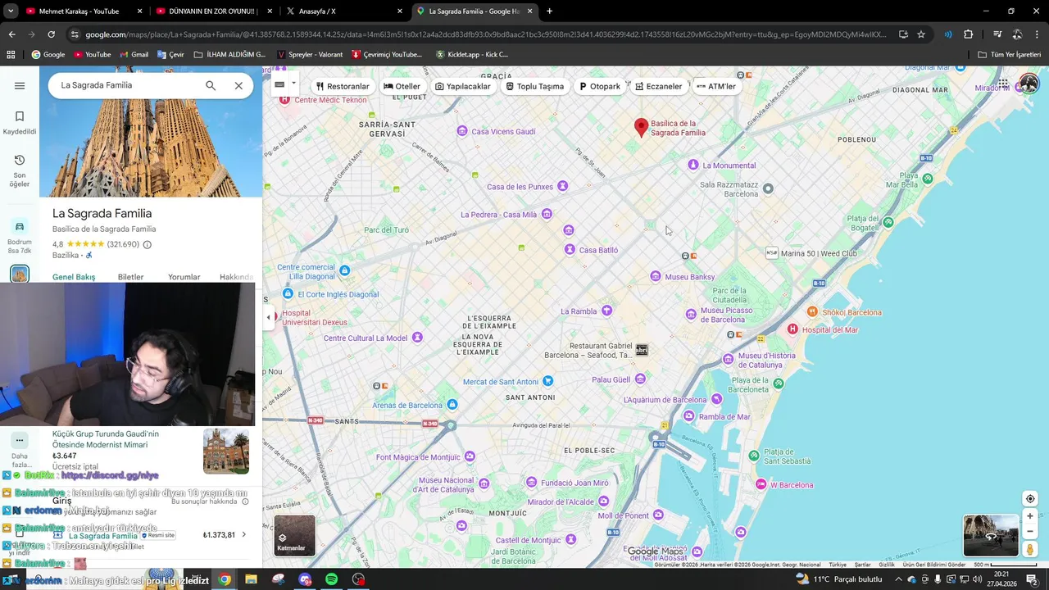Collapse the side panel arrow
The height and width of the screenshot is (590, 1049).
pos(269,317)
